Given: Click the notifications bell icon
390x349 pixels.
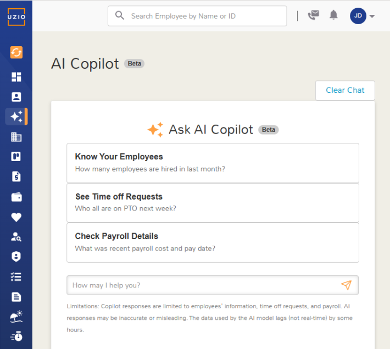Looking at the screenshot, I should (x=333, y=15).
